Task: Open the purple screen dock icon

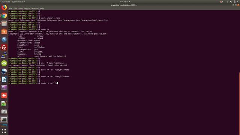Action: 4,87
